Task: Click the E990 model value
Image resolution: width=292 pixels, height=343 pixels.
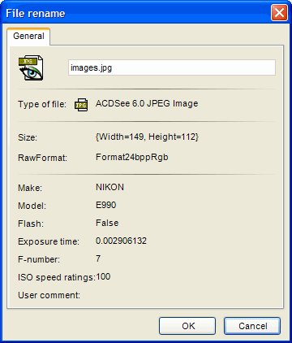Action: pos(105,205)
